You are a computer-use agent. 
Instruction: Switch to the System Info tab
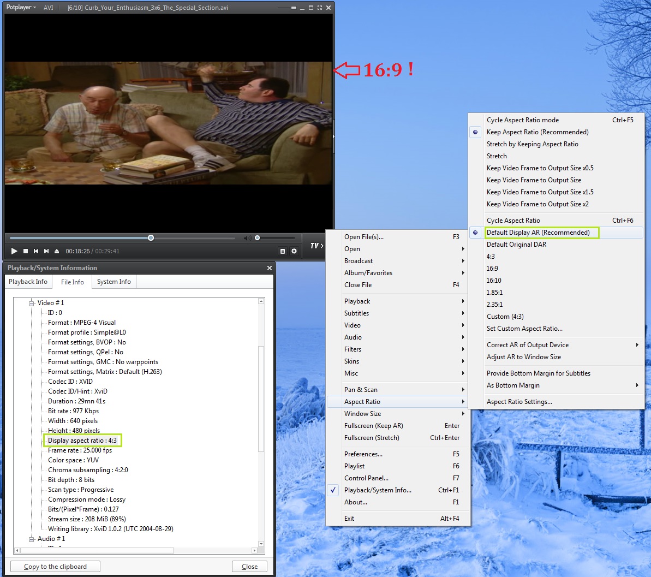114,282
